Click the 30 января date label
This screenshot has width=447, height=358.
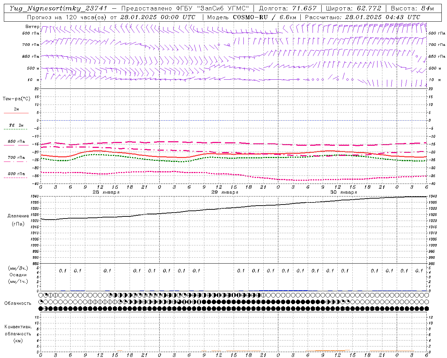(343, 192)
